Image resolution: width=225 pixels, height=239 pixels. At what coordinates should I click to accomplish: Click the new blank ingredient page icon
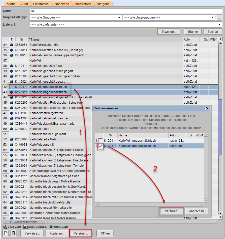click(x=6, y=233)
